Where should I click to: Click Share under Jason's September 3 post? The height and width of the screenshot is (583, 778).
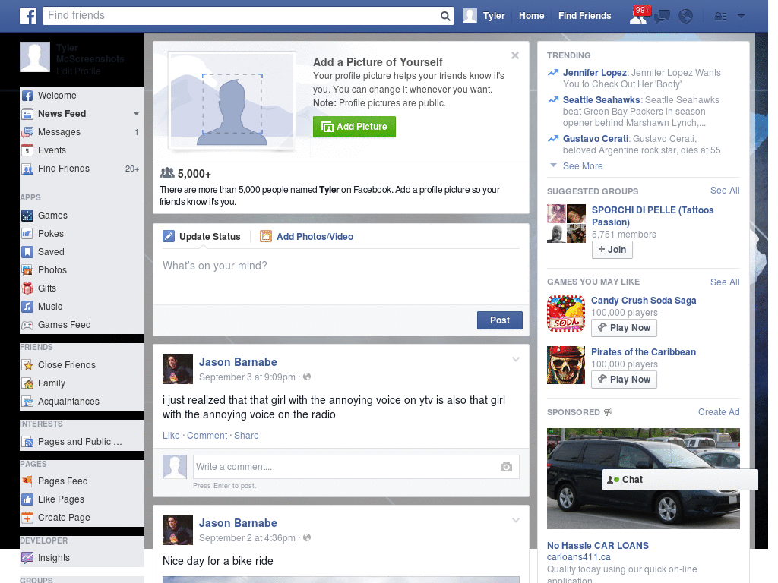pos(246,435)
